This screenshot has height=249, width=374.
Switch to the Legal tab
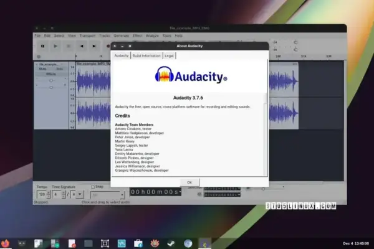pos(169,56)
